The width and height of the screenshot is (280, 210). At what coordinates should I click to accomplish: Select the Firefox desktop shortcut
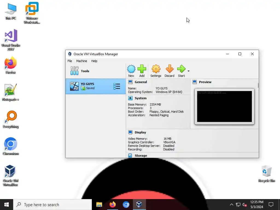coord(11,65)
